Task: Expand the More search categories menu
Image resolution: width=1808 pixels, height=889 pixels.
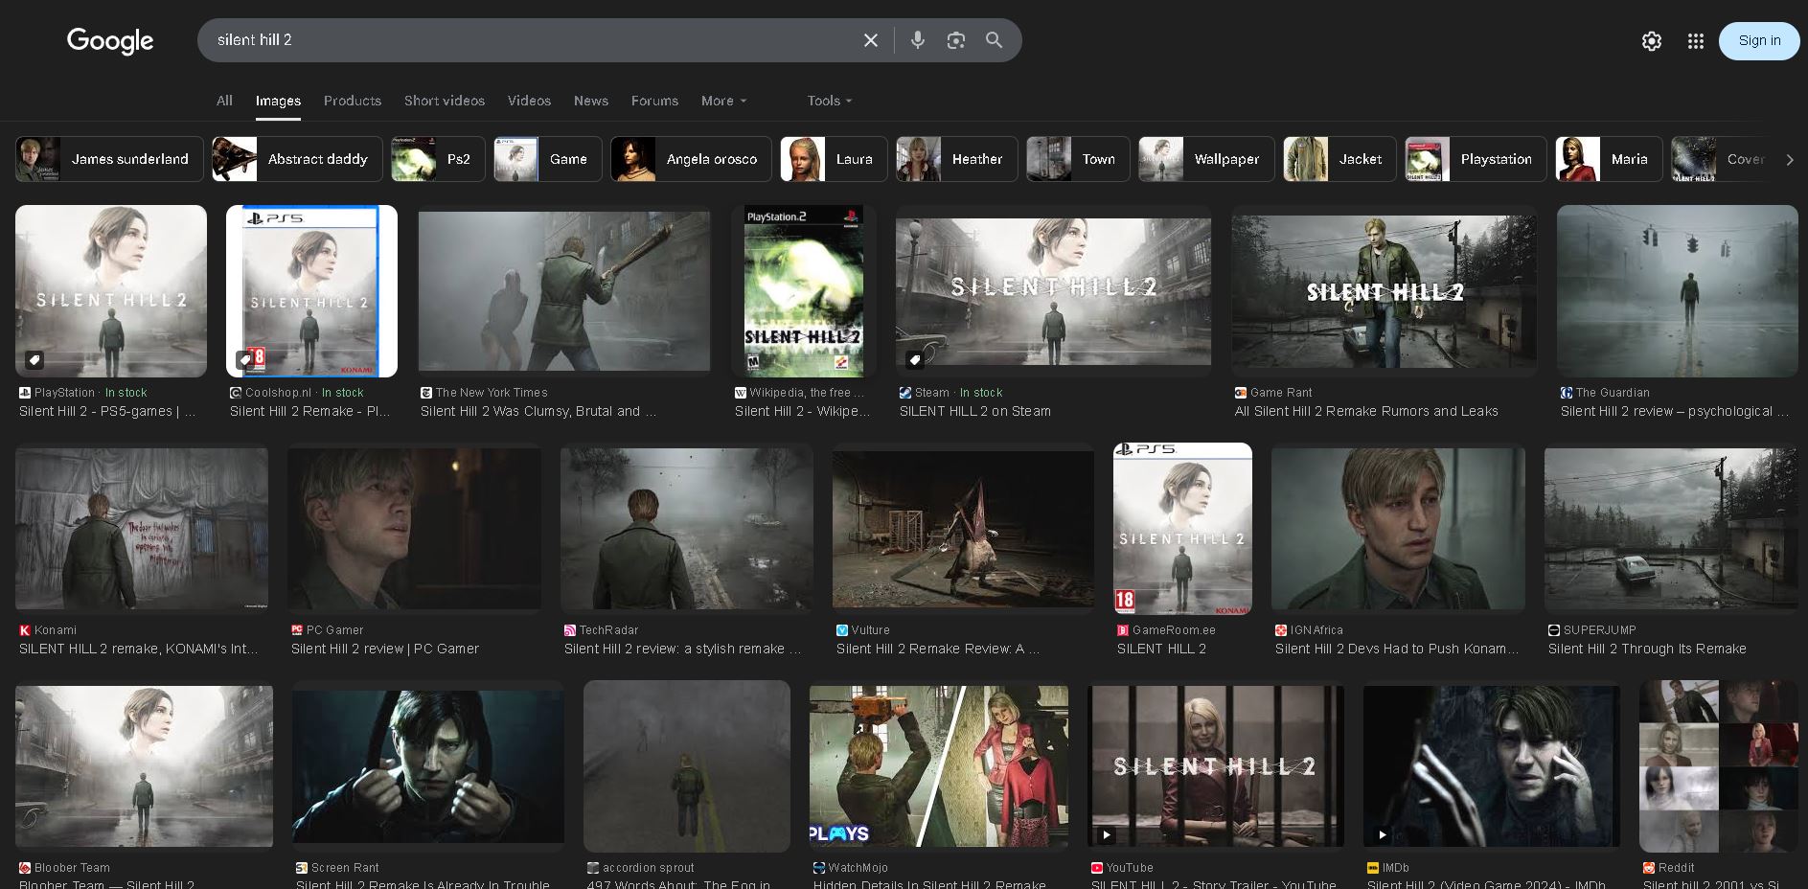Action: point(723,101)
